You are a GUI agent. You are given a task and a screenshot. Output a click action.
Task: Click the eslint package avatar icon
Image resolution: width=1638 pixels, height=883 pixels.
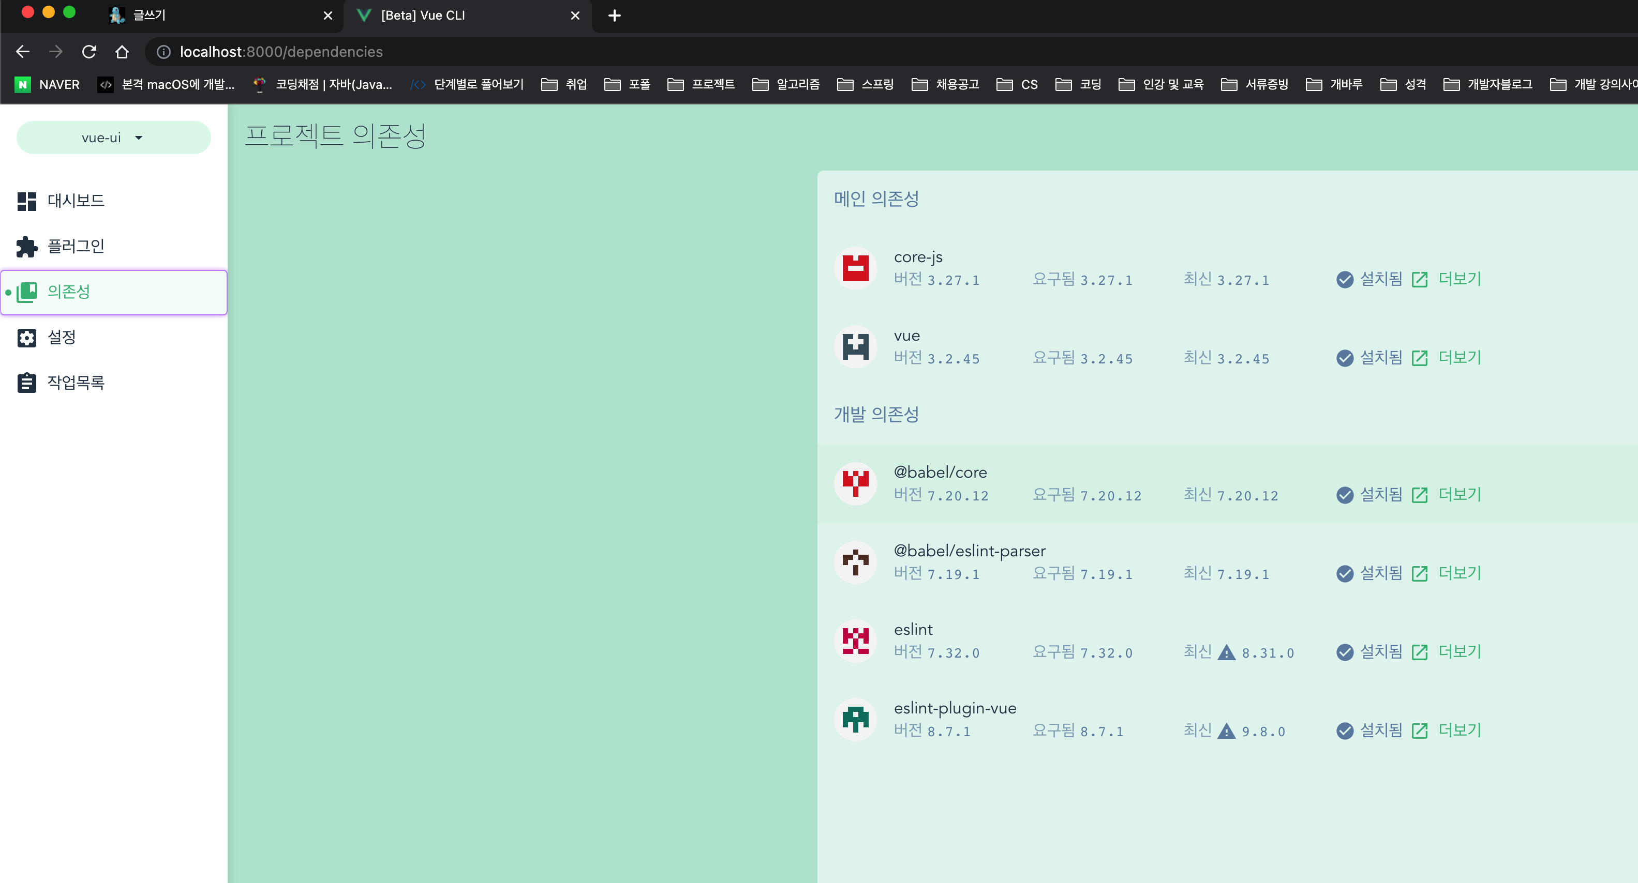click(855, 641)
